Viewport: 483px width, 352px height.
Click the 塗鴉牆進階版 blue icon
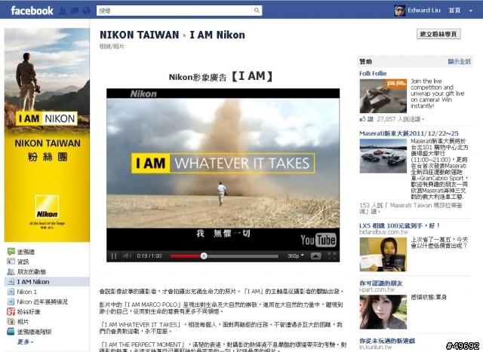(x=11, y=332)
